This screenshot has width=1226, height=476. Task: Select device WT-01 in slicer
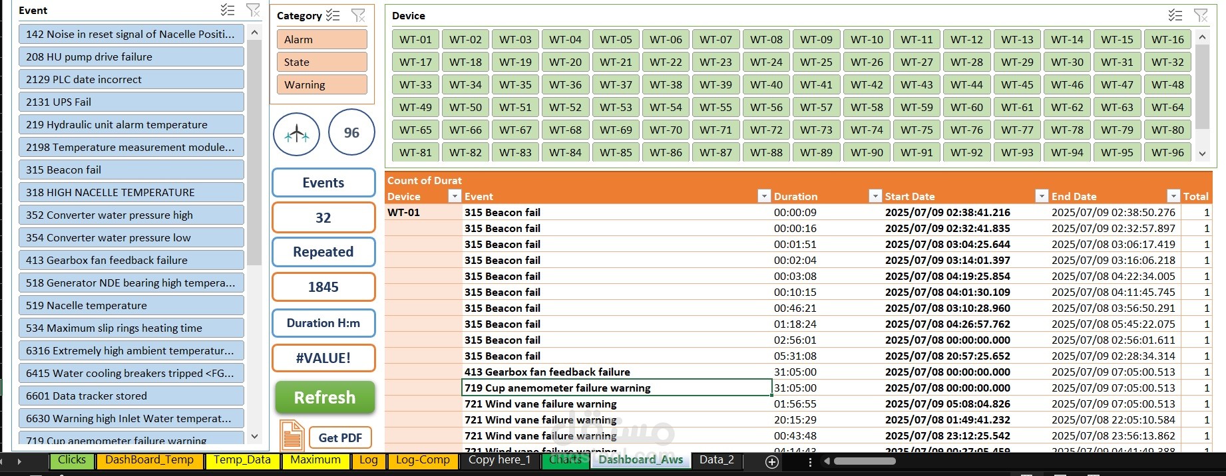click(415, 39)
